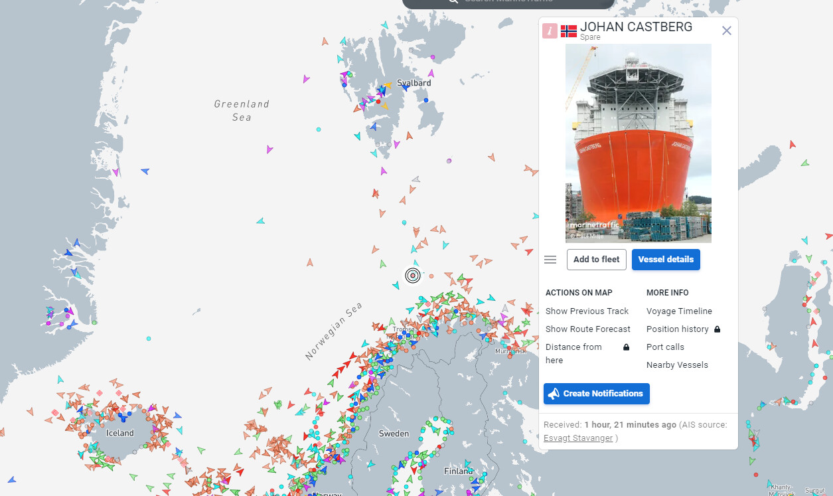Click the Iceland map label
Viewport: 833px width, 496px height.
coord(120,433)
